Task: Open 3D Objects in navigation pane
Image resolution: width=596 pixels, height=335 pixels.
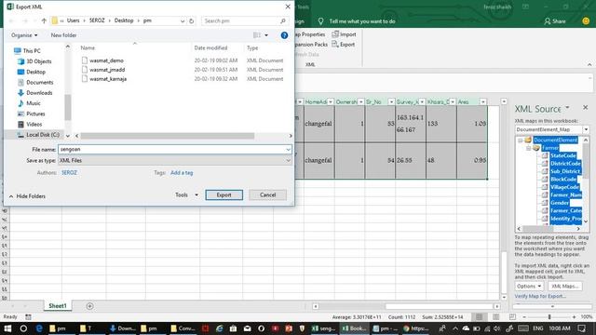Action: pyautogui.click(x=34, y=61)
